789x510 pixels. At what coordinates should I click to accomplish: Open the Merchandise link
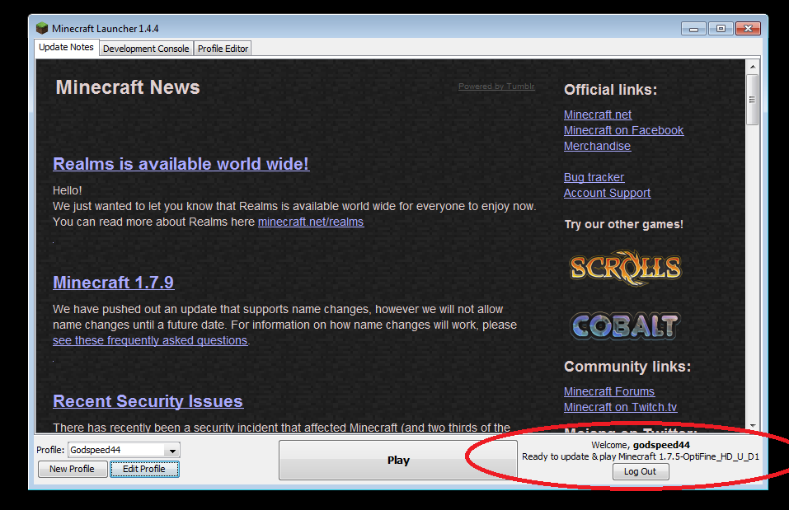click(597, 146)
